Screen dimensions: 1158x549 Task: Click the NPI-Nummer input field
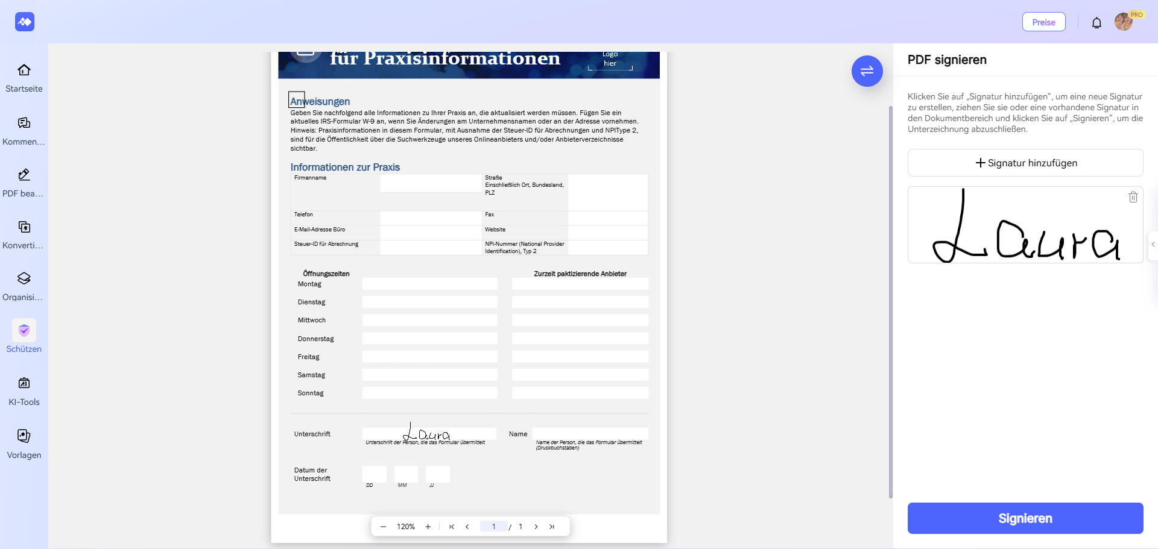click(x=608, y=248)
